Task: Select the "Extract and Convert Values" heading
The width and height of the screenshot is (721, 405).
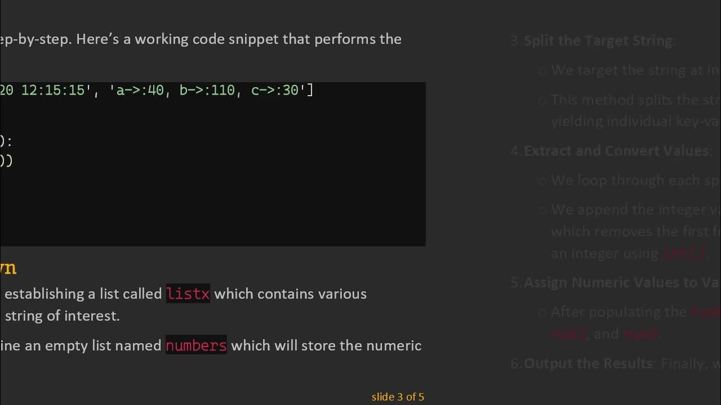Action: pos(616,151)
